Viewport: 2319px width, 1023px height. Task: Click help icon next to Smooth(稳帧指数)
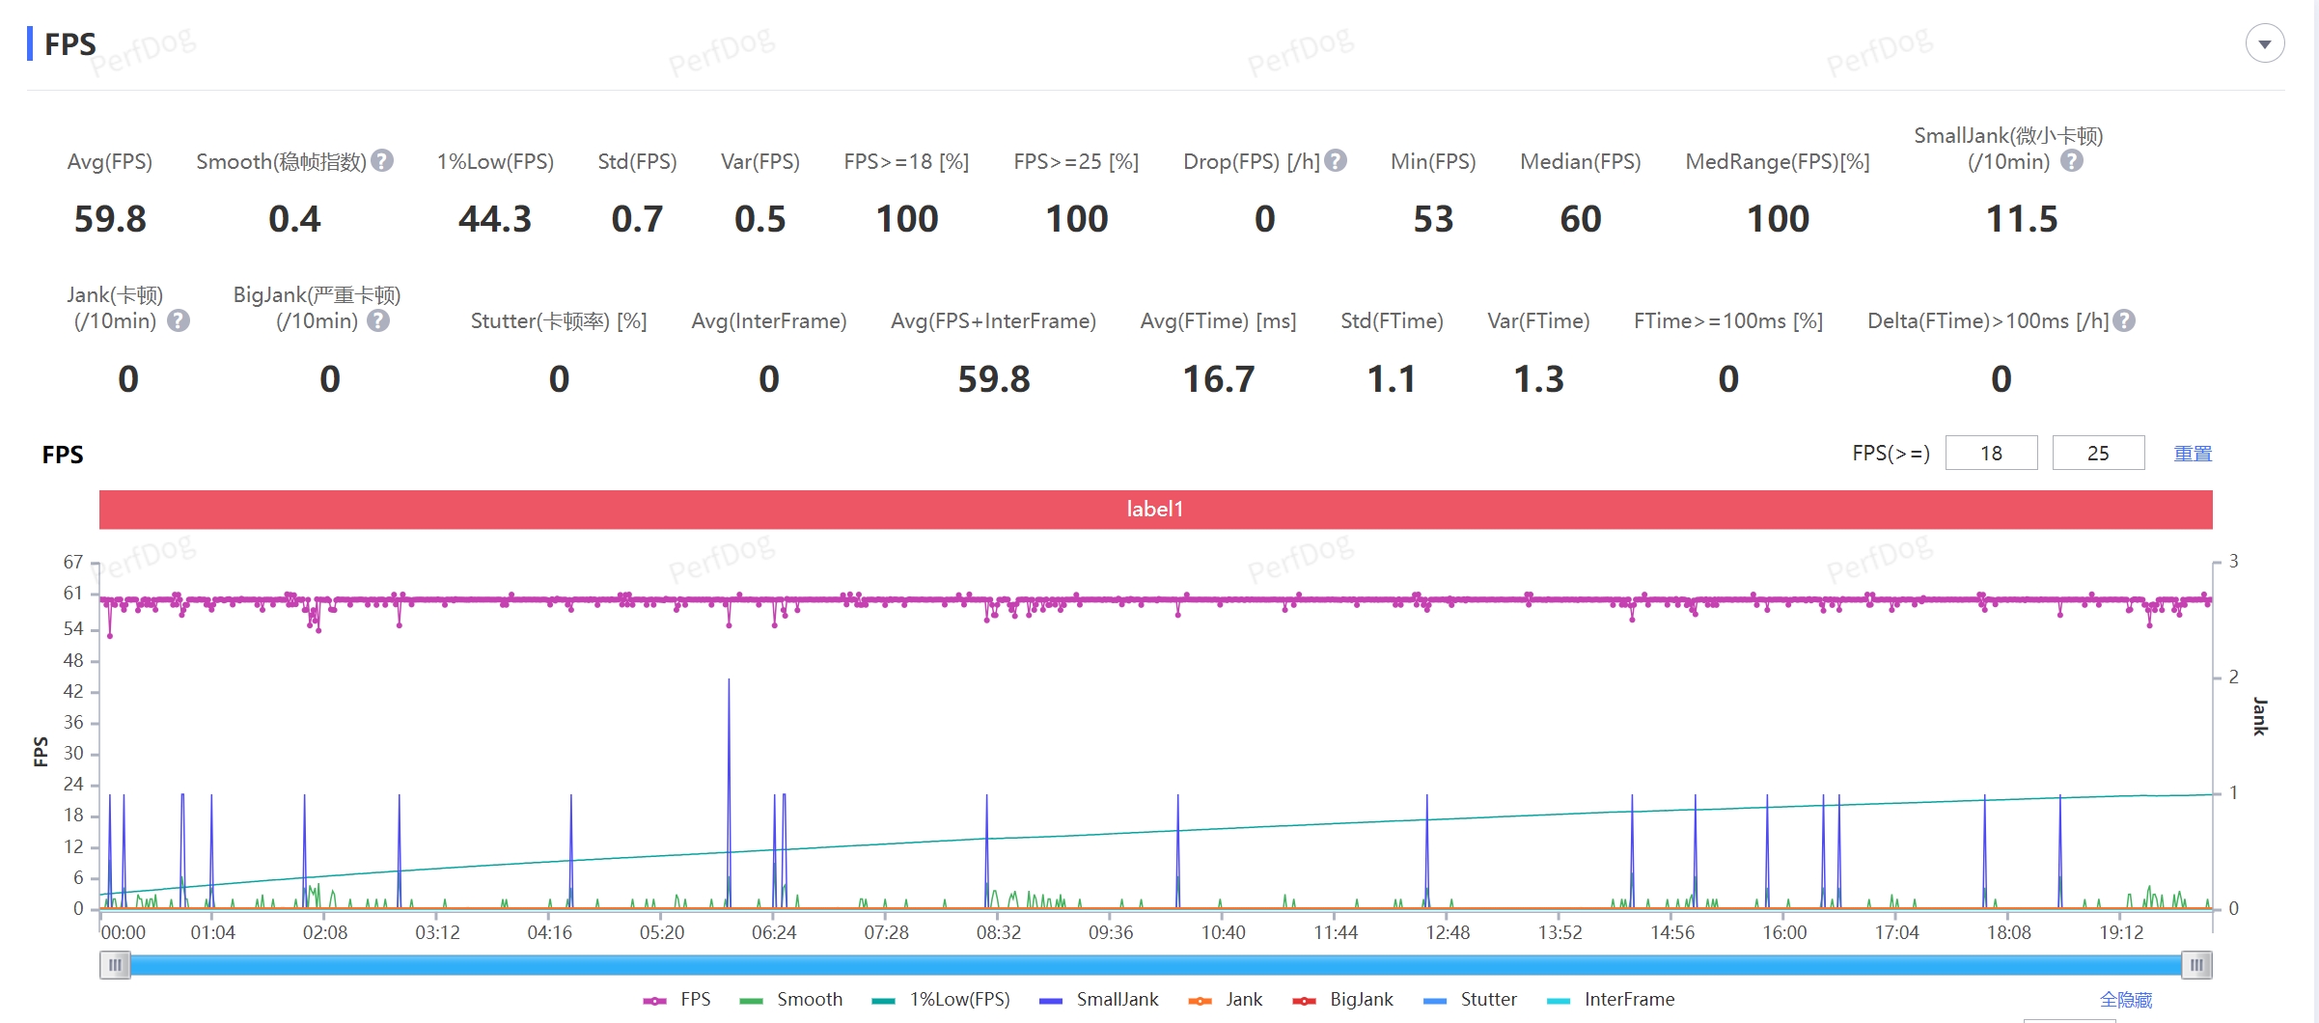(382, 161)
